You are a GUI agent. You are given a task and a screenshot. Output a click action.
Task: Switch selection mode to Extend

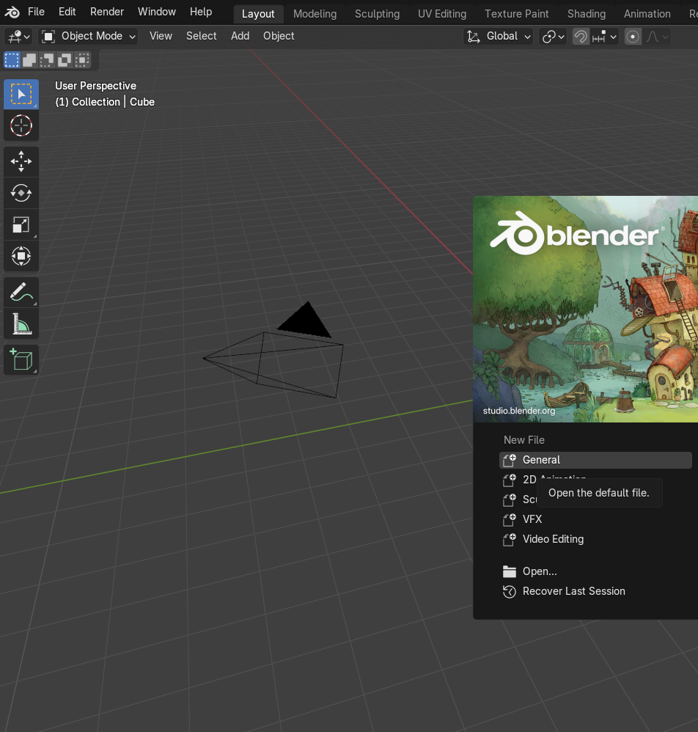[x=29, y=59]
